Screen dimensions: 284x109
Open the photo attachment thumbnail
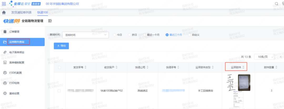pos(244,83)
